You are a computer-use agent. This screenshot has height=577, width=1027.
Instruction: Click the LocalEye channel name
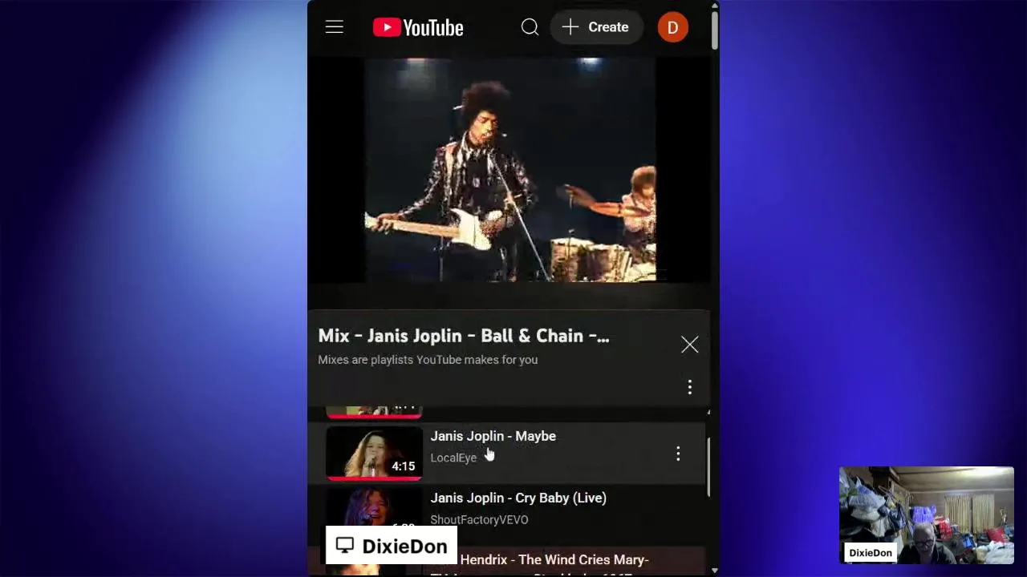click(x=453, y=458)
